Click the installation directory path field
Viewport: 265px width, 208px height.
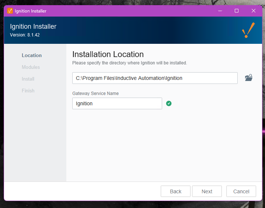[x=155, y=78]
